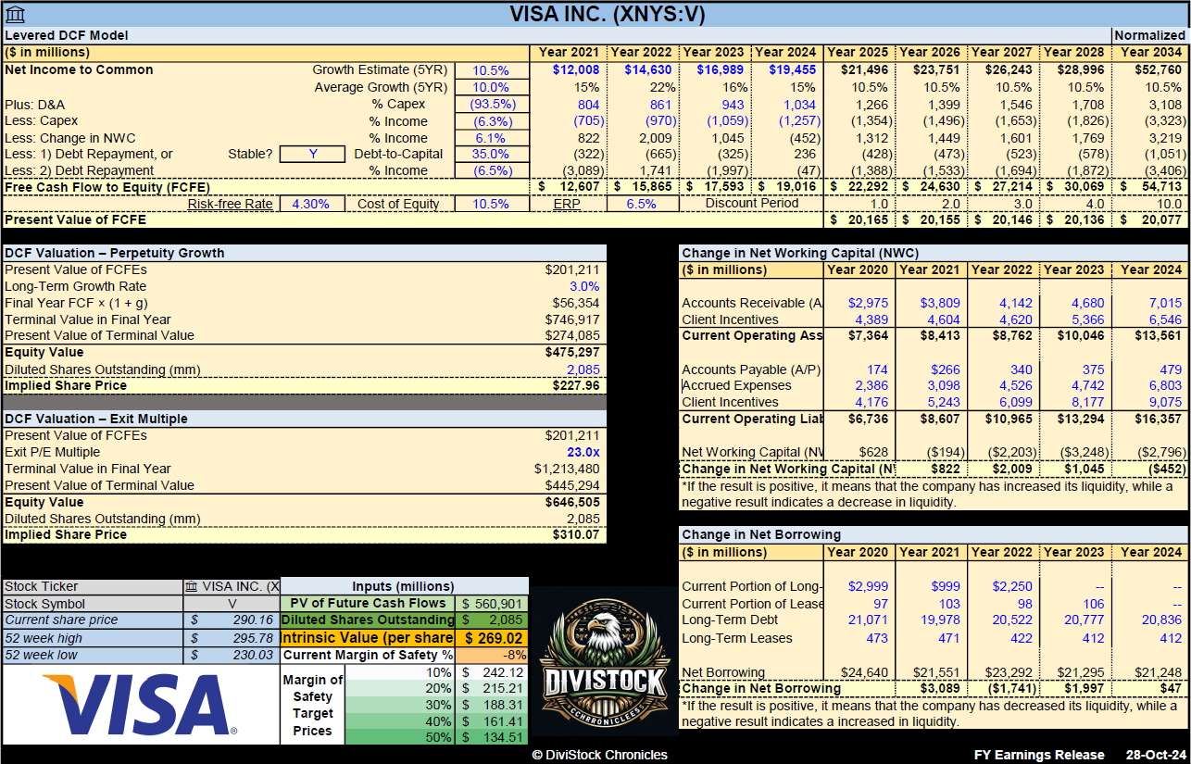1191x764 pixels.
Task: Click the 'FY Earnings Release' footer text
Action: pos(1039,755)
